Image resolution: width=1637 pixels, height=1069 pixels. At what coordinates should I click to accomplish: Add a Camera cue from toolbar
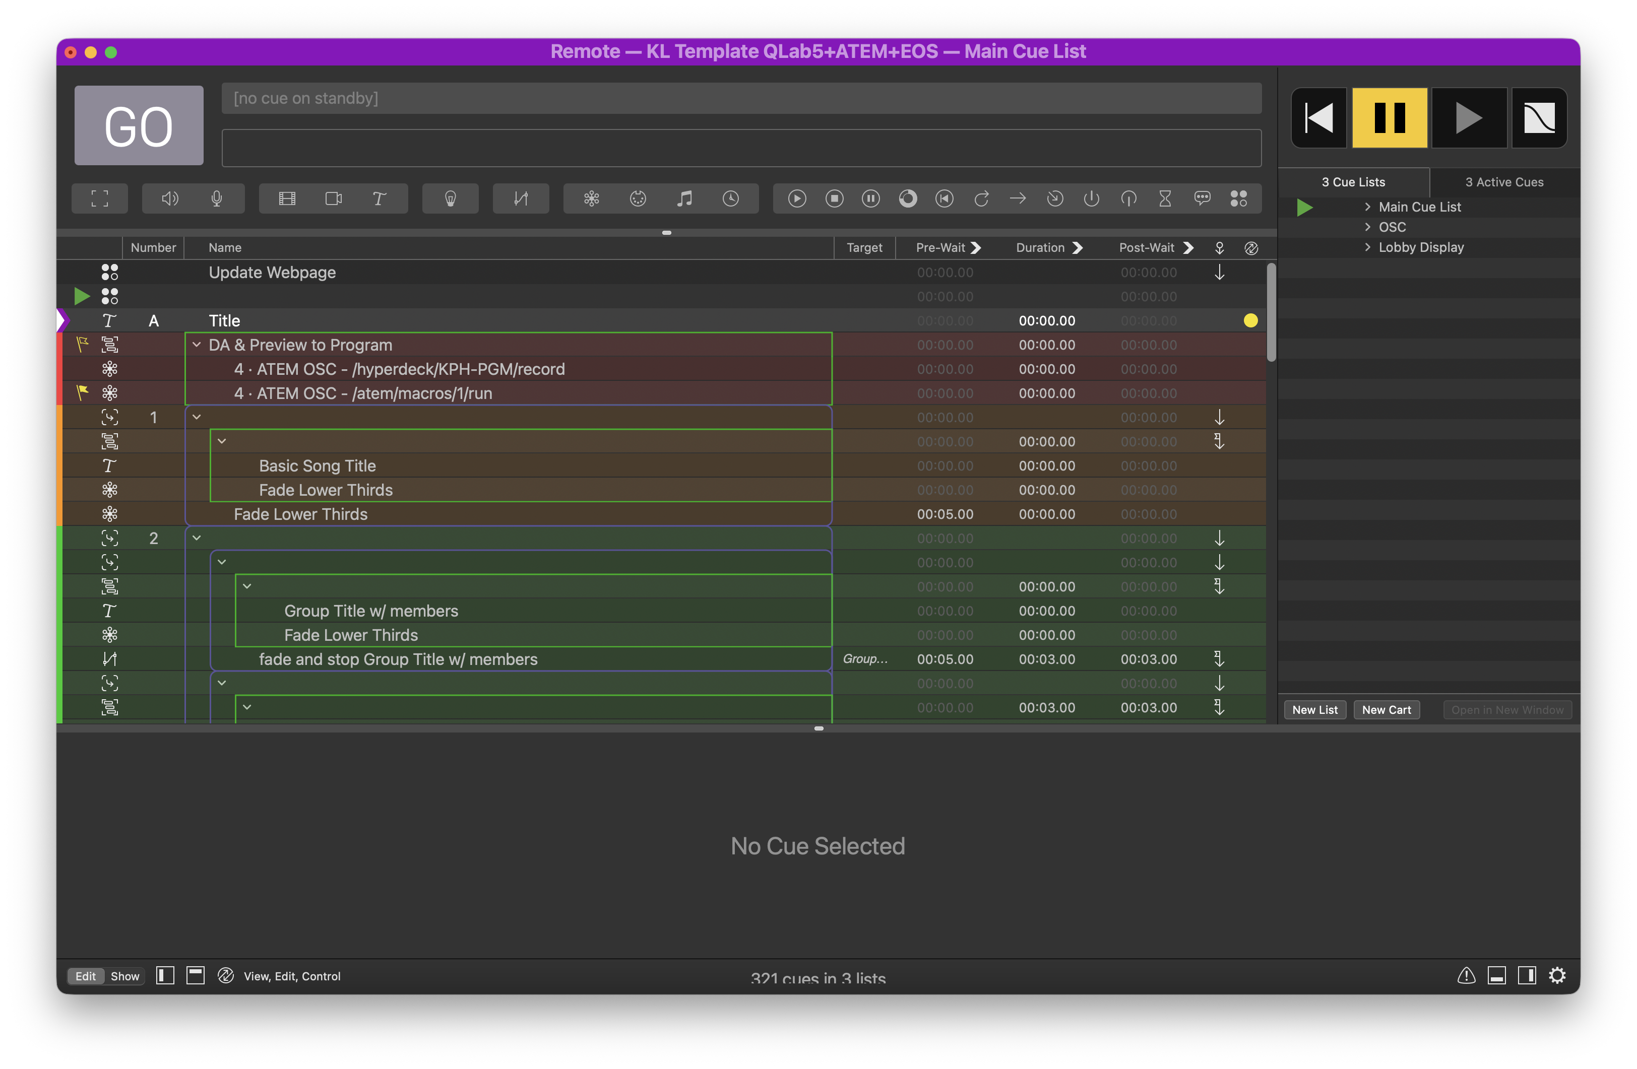pyautogui.click(x=334, y=198)
